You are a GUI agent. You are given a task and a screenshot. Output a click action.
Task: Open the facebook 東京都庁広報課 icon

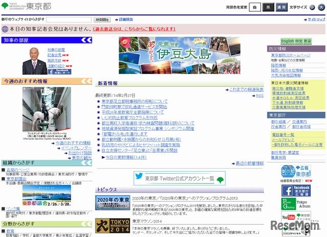tap(296, 191)
